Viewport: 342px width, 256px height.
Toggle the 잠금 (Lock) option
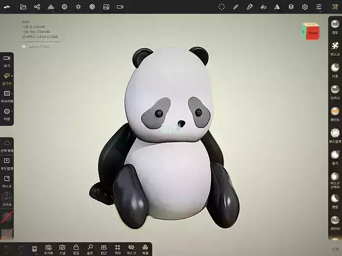76,249
